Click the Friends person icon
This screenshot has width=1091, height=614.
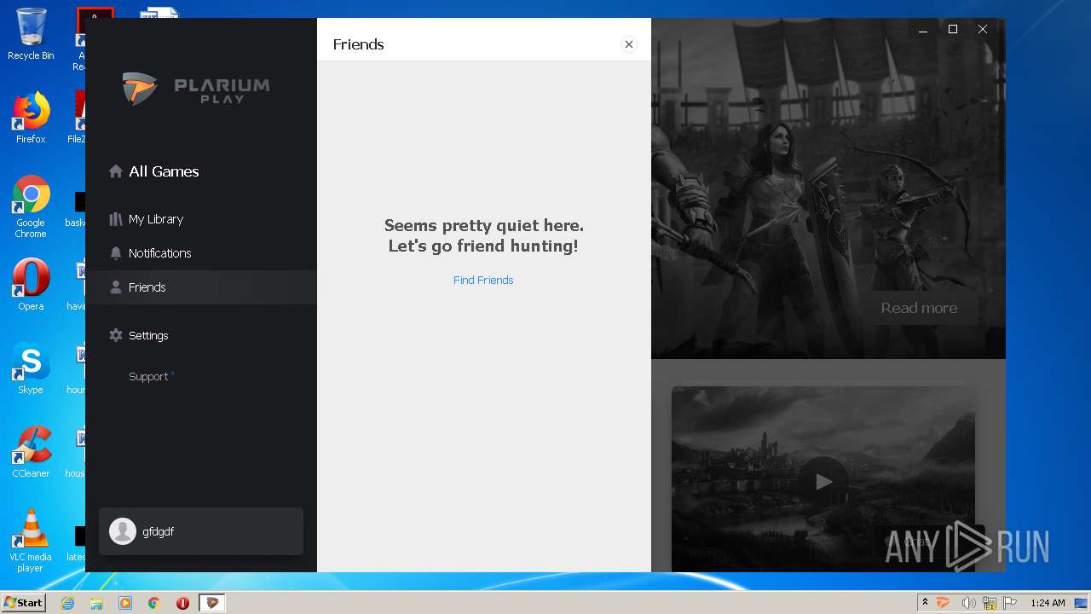click(116, 287)
